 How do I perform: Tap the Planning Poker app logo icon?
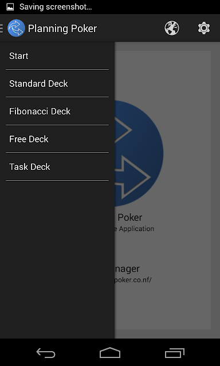point(16,28)
